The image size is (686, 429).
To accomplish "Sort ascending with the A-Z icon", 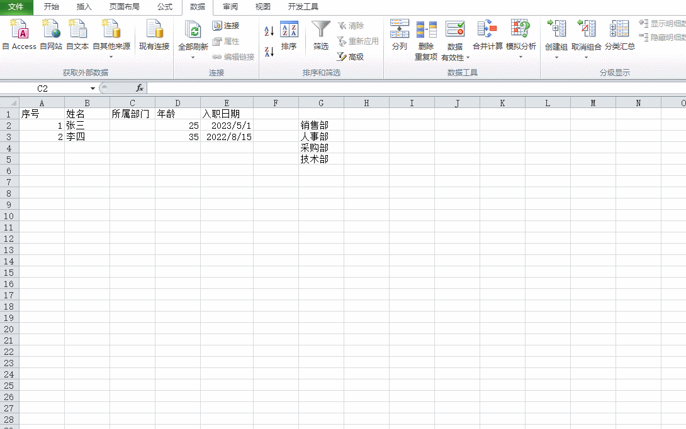I will (269, 31).
